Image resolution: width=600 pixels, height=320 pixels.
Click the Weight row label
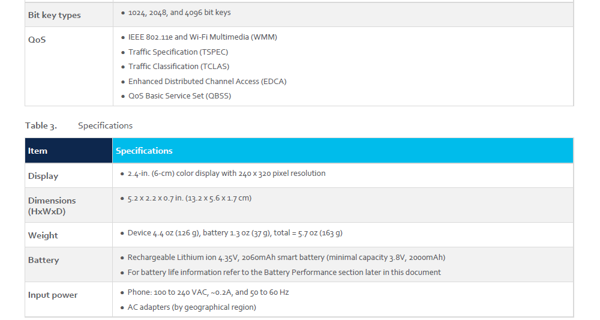click(x=43, y=235)
